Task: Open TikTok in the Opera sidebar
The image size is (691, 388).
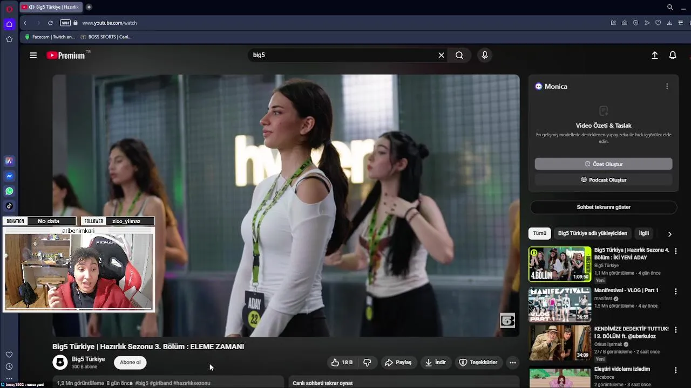Action: point(9,206)
